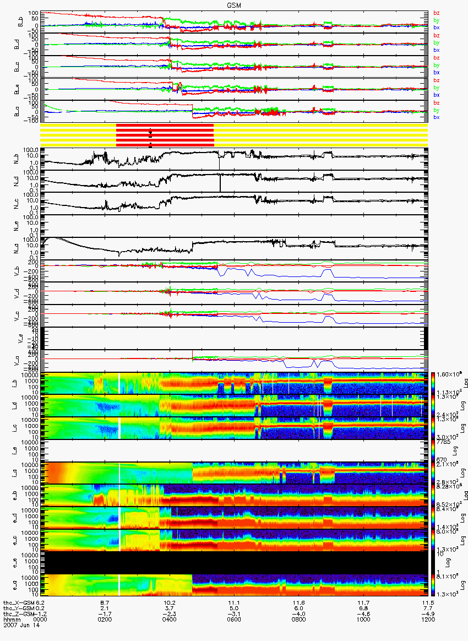Screen dimensions: 468x641
Task: Click the e_b electron spectrogram color bar
Action: 432,496
